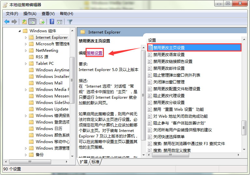Image resolution: width=250 pixels, height=175 pixels.
Task: Switch to the 标准 tab
Action: [95, 162]
